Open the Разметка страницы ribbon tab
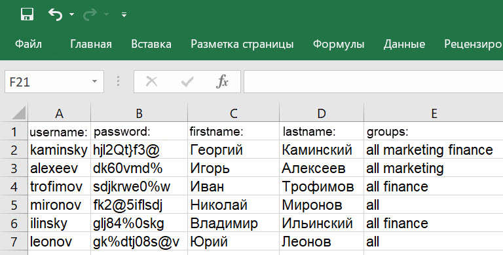 tap(242, 44)
